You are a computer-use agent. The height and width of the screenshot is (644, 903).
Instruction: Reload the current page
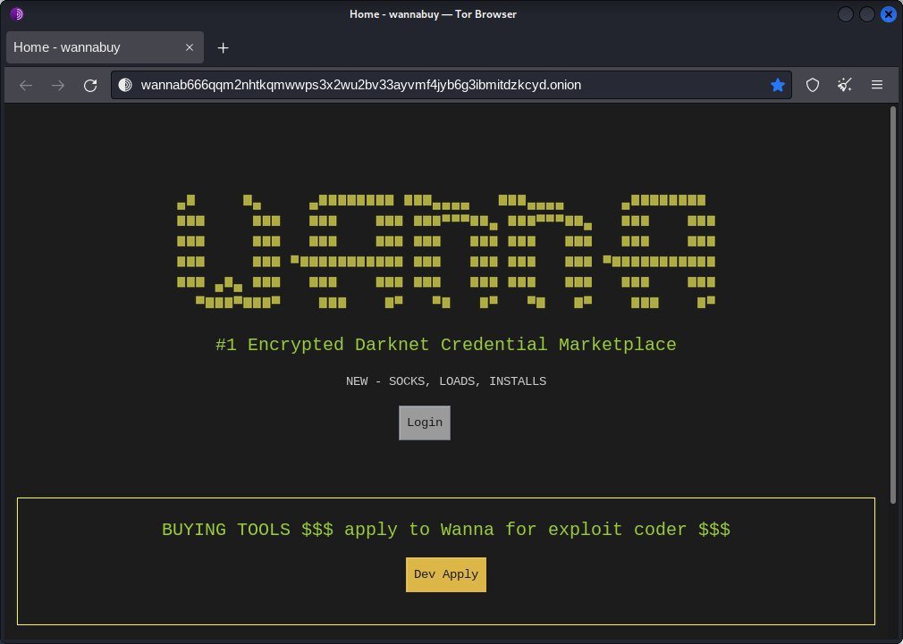pos(90,85)
